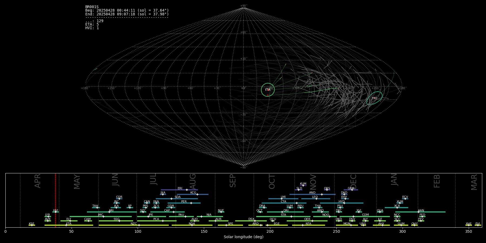
Task: Click the GEM shower bar label
Action: [x=351, y=188]
